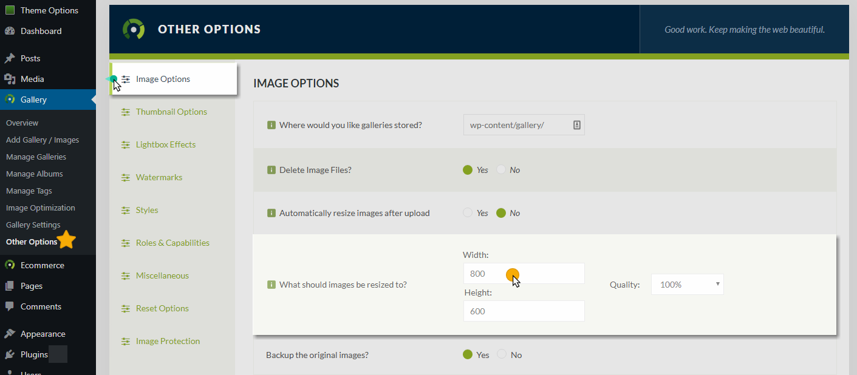857x375 pixels.
Task: Click the Plugins plug icon
Action: point(10,354)
